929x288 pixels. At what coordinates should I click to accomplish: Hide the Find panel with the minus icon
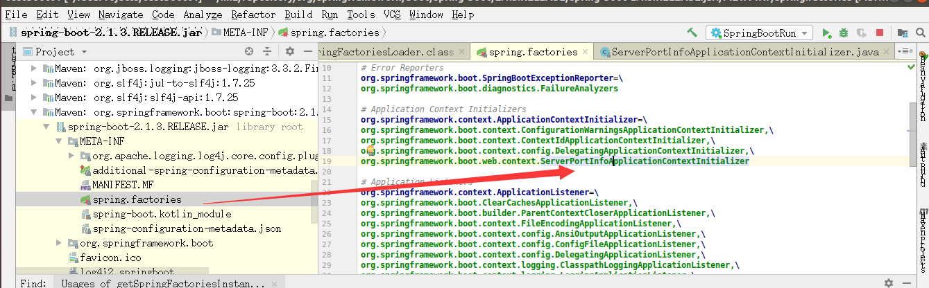(x=908, y=282)
